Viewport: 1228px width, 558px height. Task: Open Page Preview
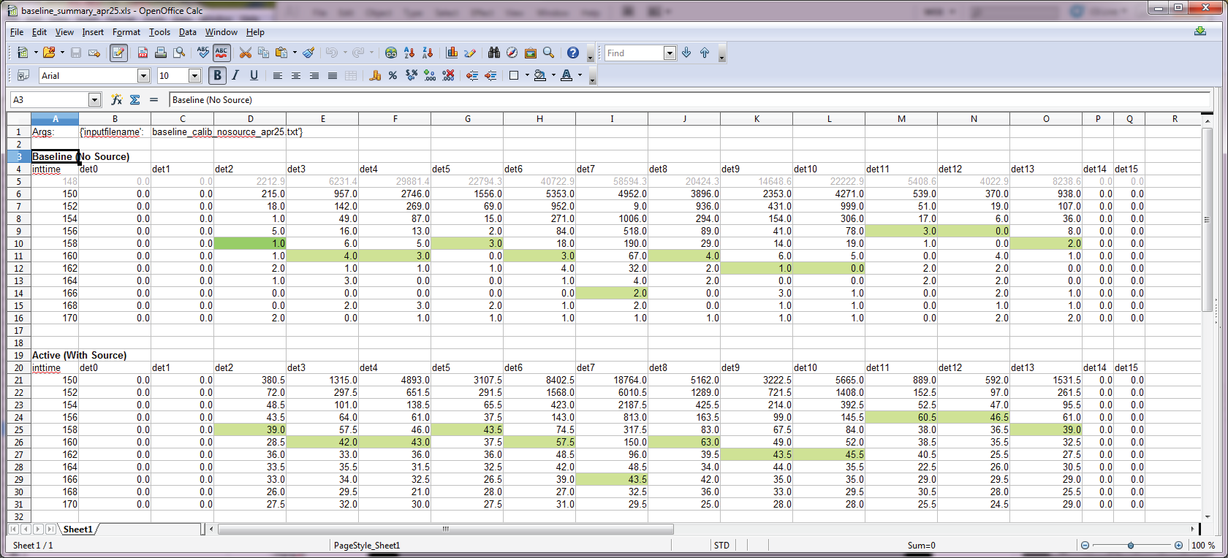(179, 53)
